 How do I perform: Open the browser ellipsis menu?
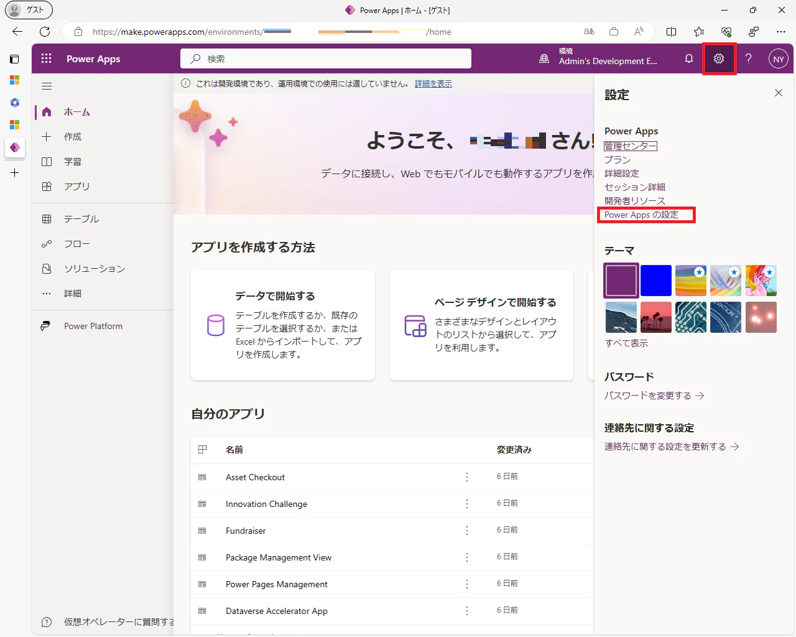tap(781, 32)
